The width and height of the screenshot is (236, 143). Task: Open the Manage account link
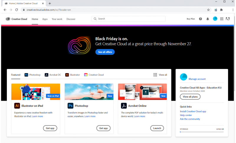click(197, 79)
